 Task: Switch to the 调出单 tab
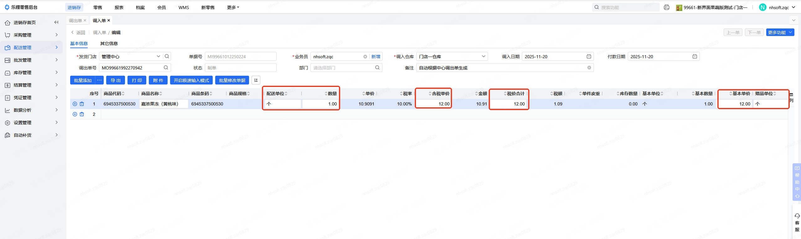click(75, 20)
